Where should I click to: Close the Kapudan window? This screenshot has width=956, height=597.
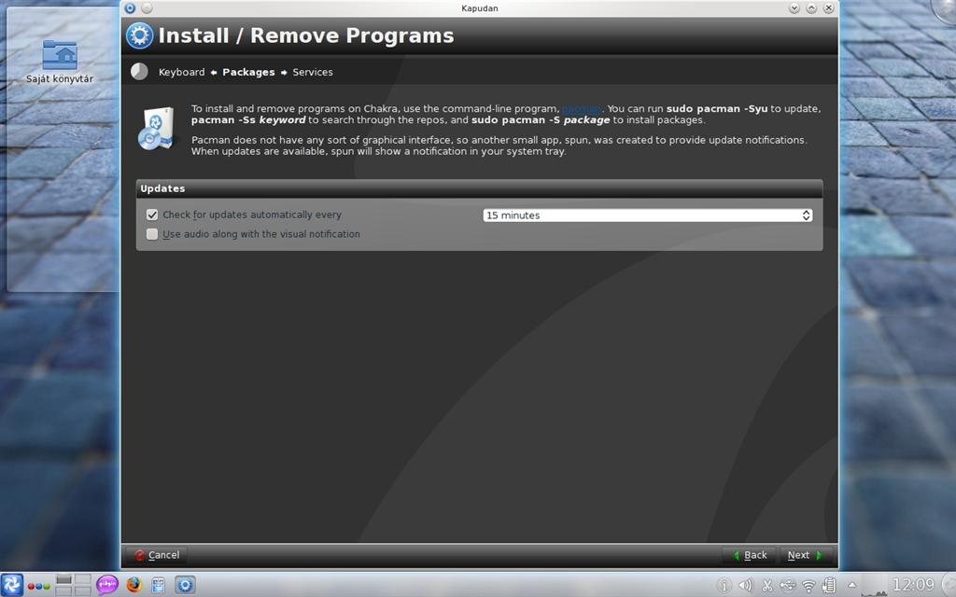coord(828,7)
